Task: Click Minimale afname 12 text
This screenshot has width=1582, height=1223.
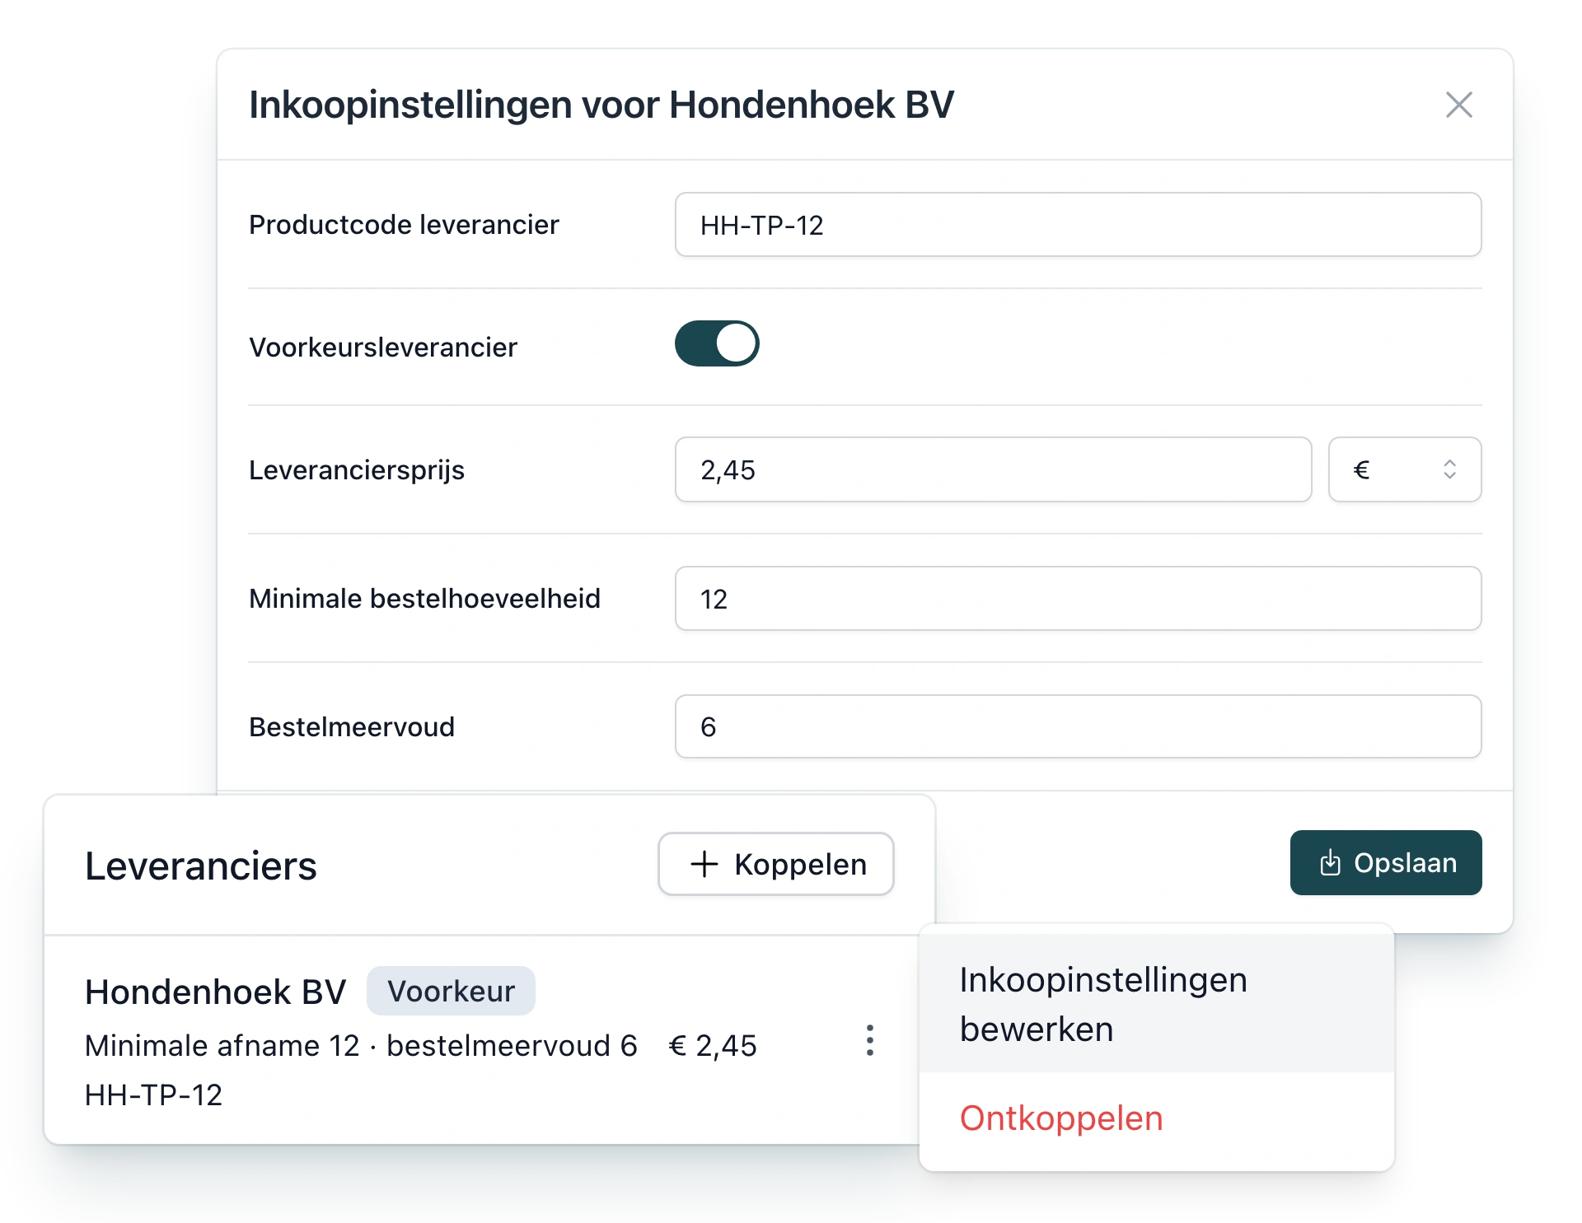Action: [222, 1045]
